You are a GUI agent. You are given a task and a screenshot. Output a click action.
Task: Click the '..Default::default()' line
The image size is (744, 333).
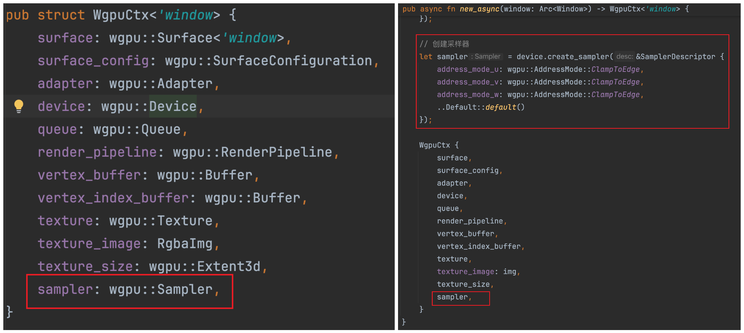click(x=481, y=107)
